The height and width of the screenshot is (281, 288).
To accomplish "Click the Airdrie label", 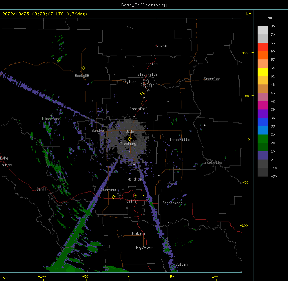I will pos(135,179).
